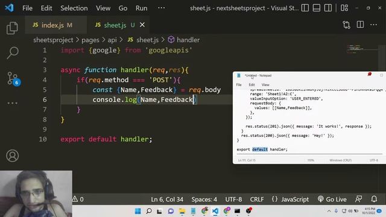Open File Explorer from the taskbar
The width and height of the screenshot is (386, 217).
click(x=182, y=211)
